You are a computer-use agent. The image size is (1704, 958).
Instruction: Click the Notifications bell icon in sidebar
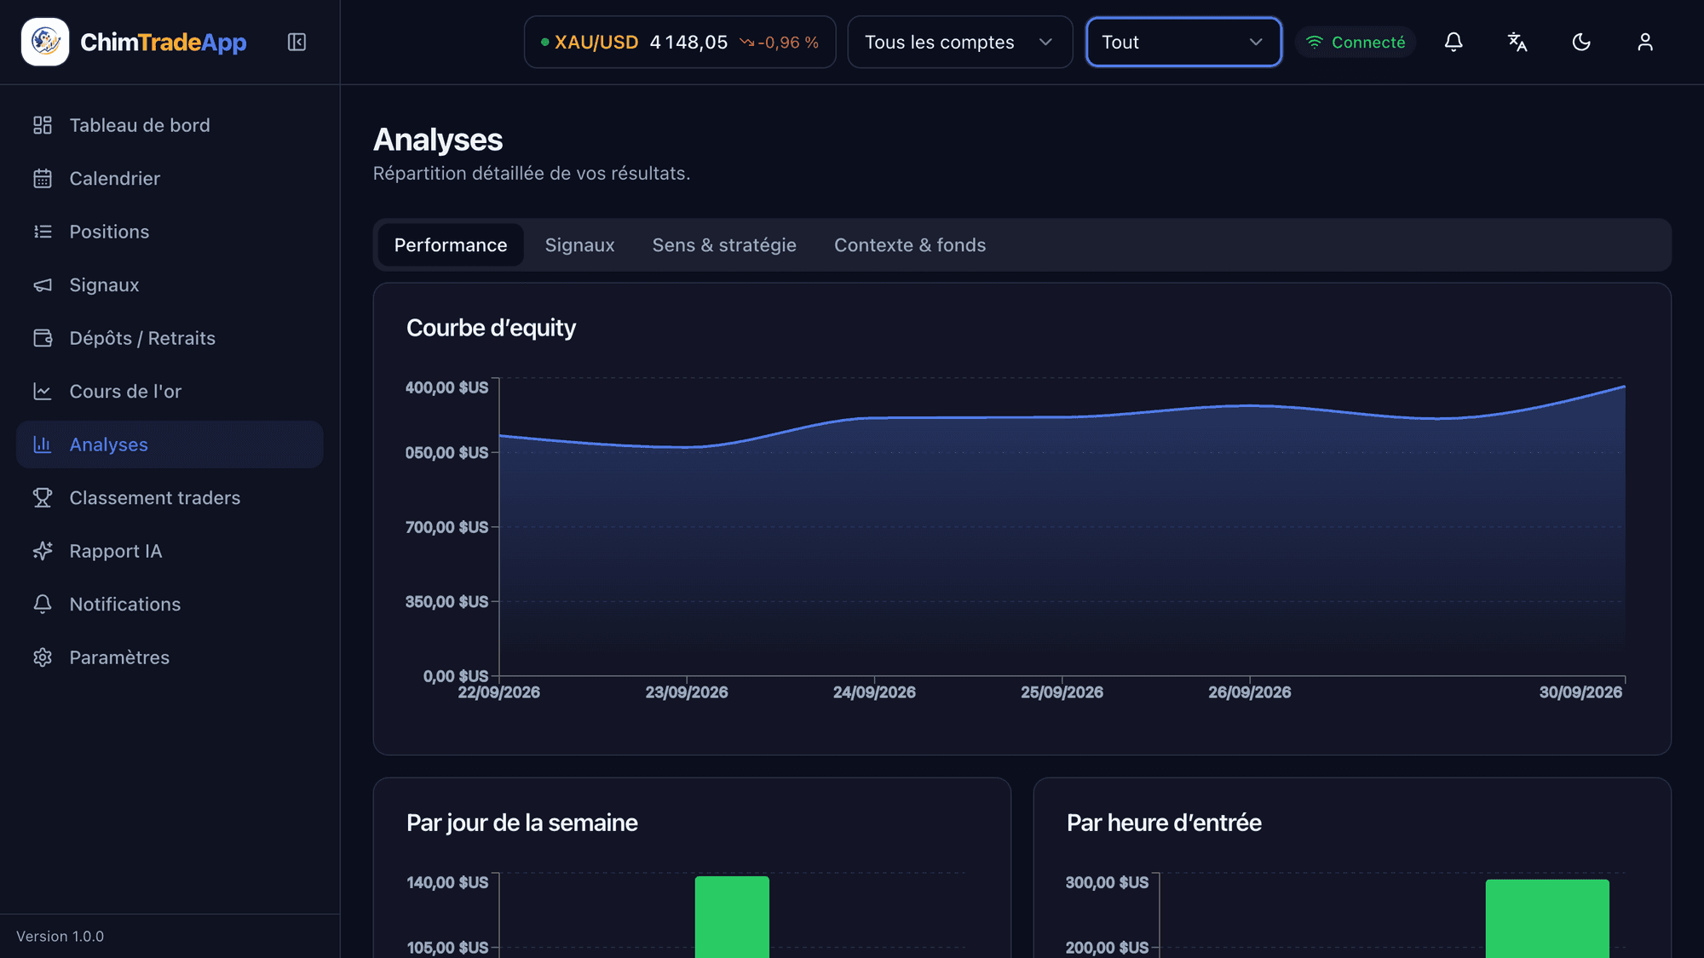point(43,605)
